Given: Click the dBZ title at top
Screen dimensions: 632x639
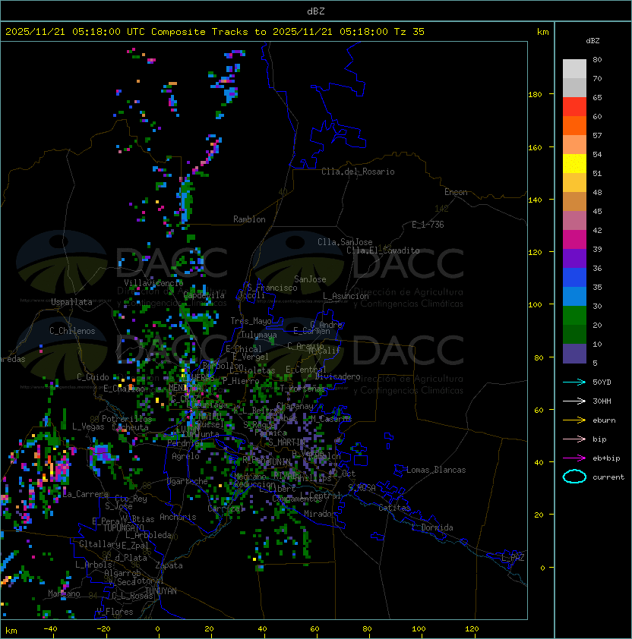Looking at the screenshot, I should pyautogui.click(x=316, y=11).
